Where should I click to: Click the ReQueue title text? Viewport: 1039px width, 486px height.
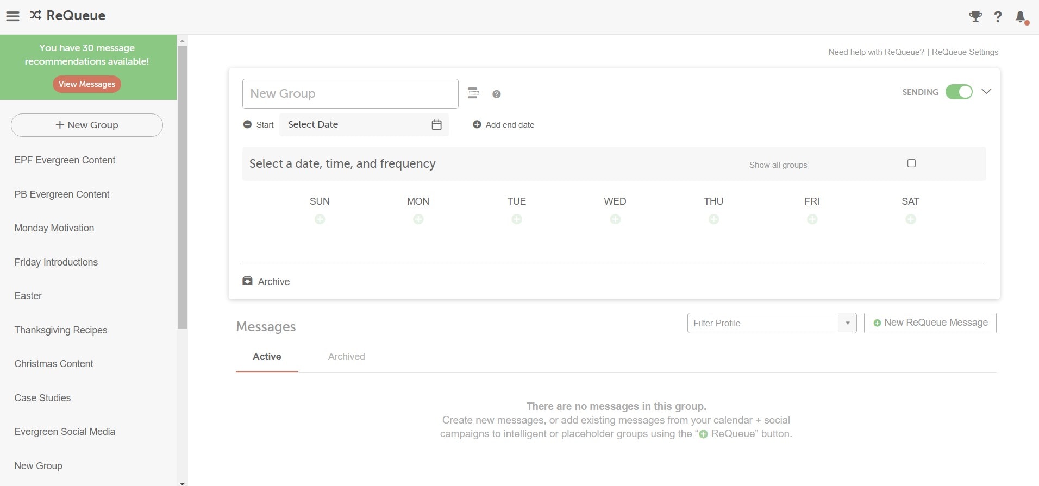(76, 15)
